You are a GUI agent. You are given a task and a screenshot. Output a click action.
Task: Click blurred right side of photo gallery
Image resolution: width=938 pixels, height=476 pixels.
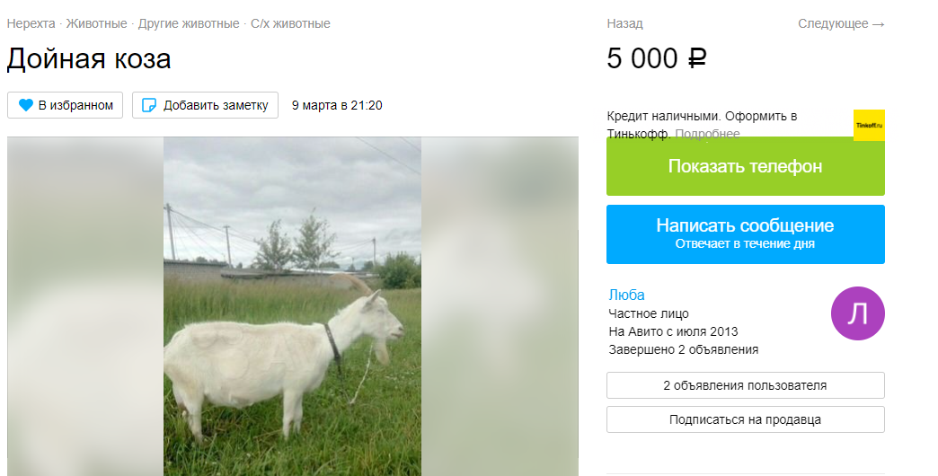pos(500,306)
